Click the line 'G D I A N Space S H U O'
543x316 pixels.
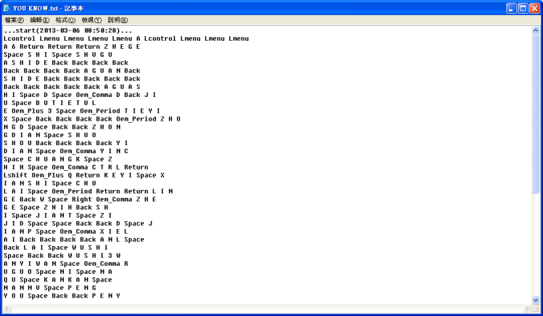pyautogui.click(x=50, y=135)
